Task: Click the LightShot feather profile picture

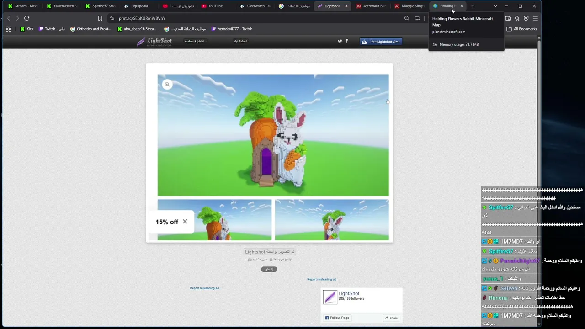Action: click(330, 297)
